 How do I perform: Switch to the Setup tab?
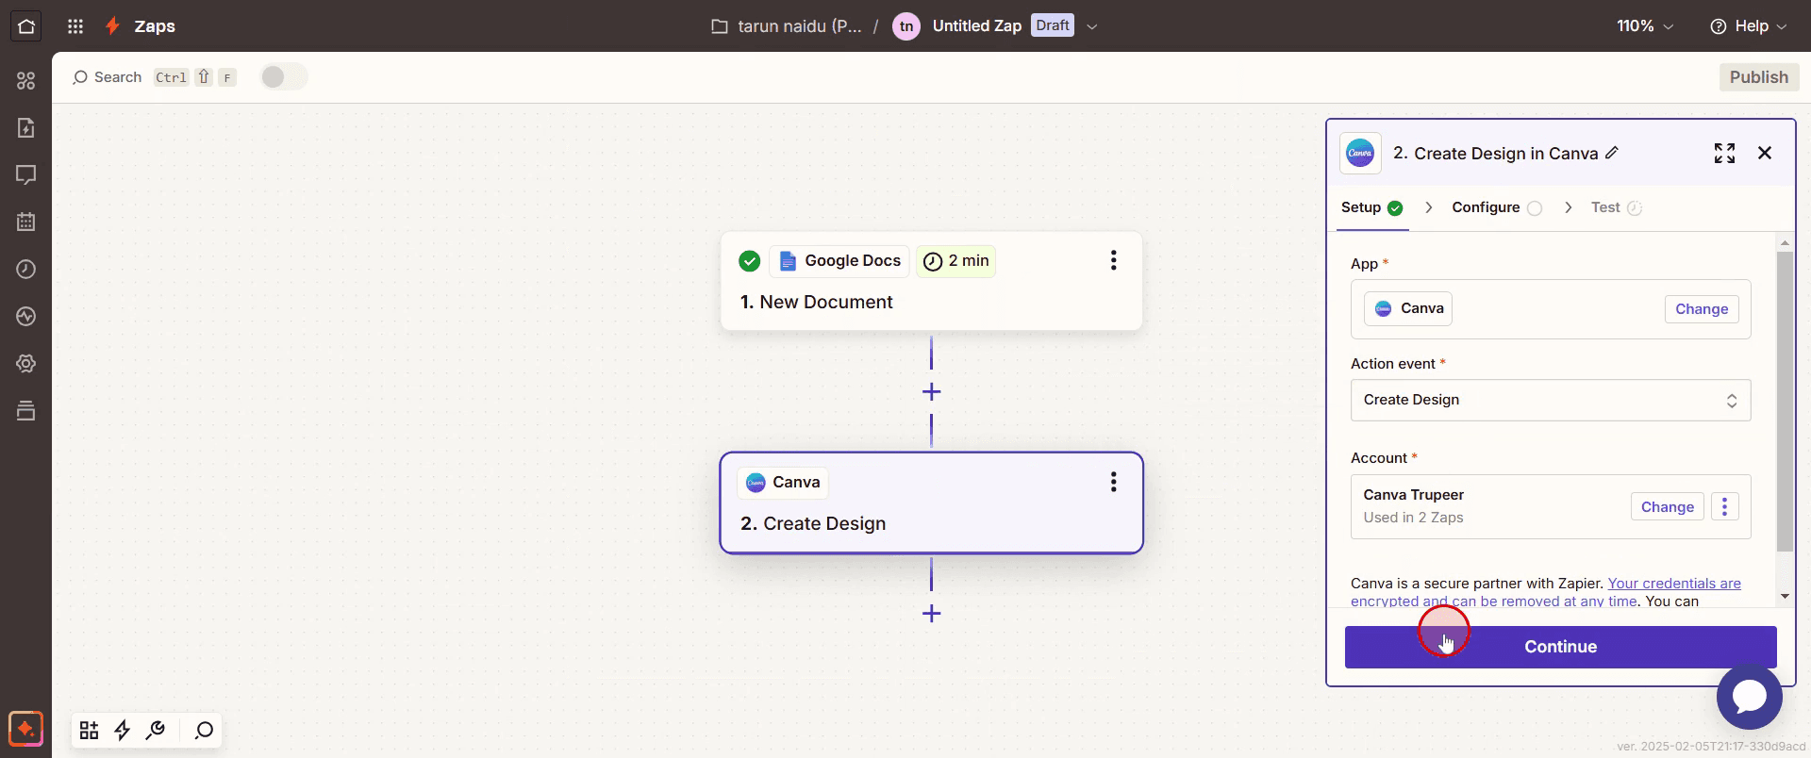[x=1372, y=207]
